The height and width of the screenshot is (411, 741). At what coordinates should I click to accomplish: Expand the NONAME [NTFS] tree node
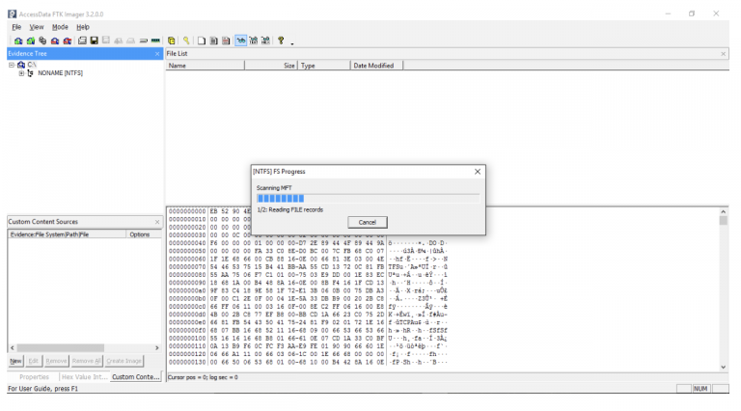[21, 73]
